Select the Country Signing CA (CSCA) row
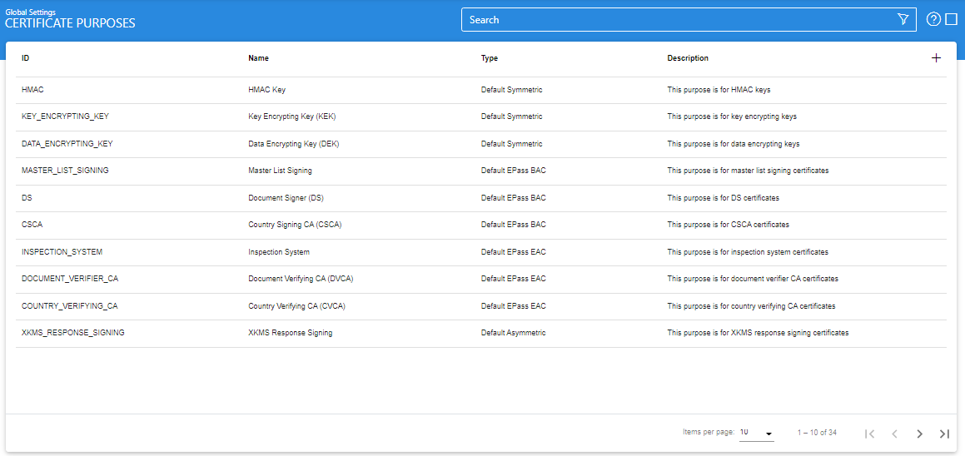The width and height of the screenshot is (965, 456). click(x=295, y=225)
